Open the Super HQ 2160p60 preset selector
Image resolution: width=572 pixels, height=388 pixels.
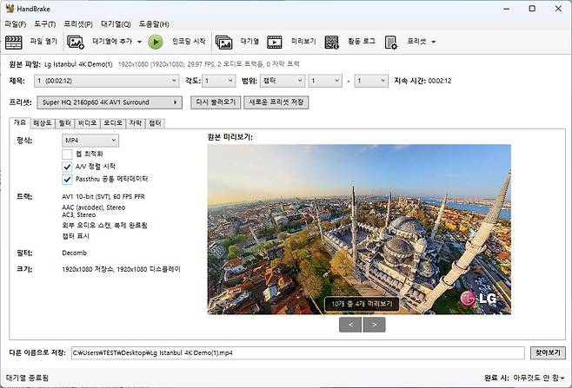tap(110, 102)
